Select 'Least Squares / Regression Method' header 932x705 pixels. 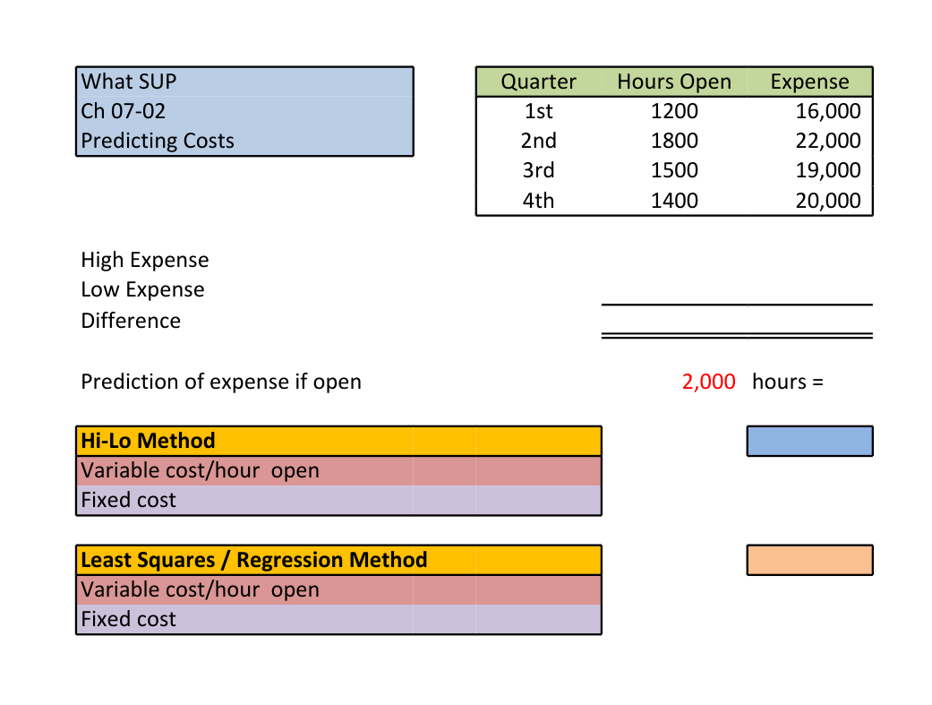[338, 560]
